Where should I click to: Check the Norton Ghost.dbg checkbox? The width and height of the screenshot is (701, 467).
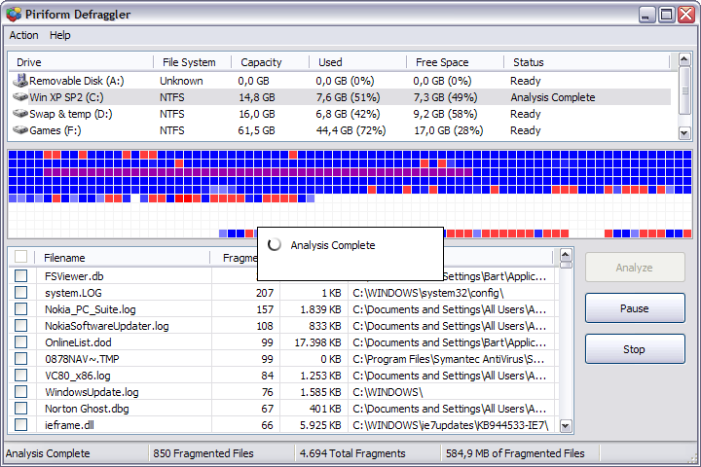[x=21, y=408]
